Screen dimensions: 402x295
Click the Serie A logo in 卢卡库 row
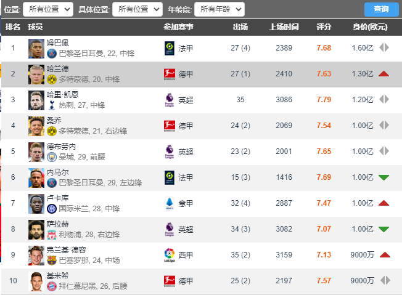(170, 204)
